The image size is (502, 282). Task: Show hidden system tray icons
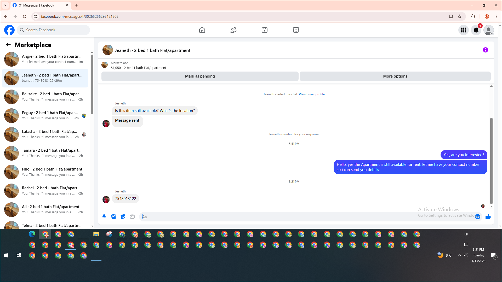[459, 255]
